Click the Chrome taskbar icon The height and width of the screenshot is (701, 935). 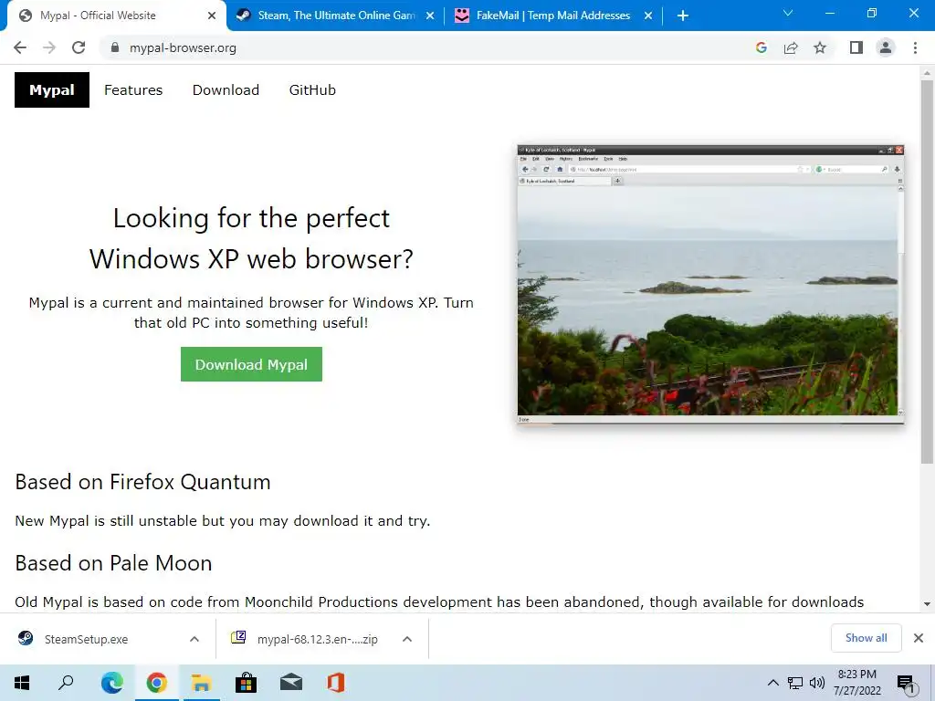(156, 683)
